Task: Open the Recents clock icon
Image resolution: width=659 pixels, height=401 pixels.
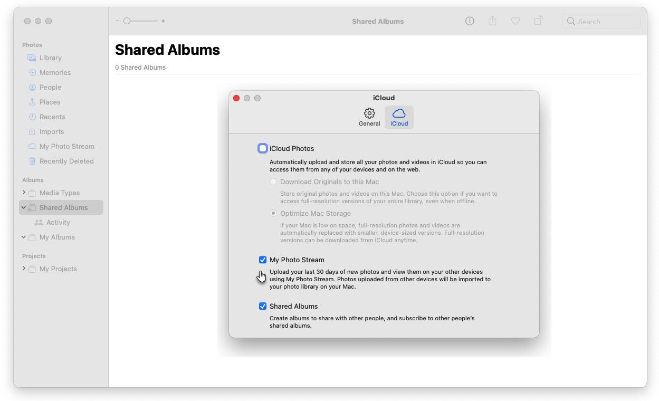Action: 32,117
